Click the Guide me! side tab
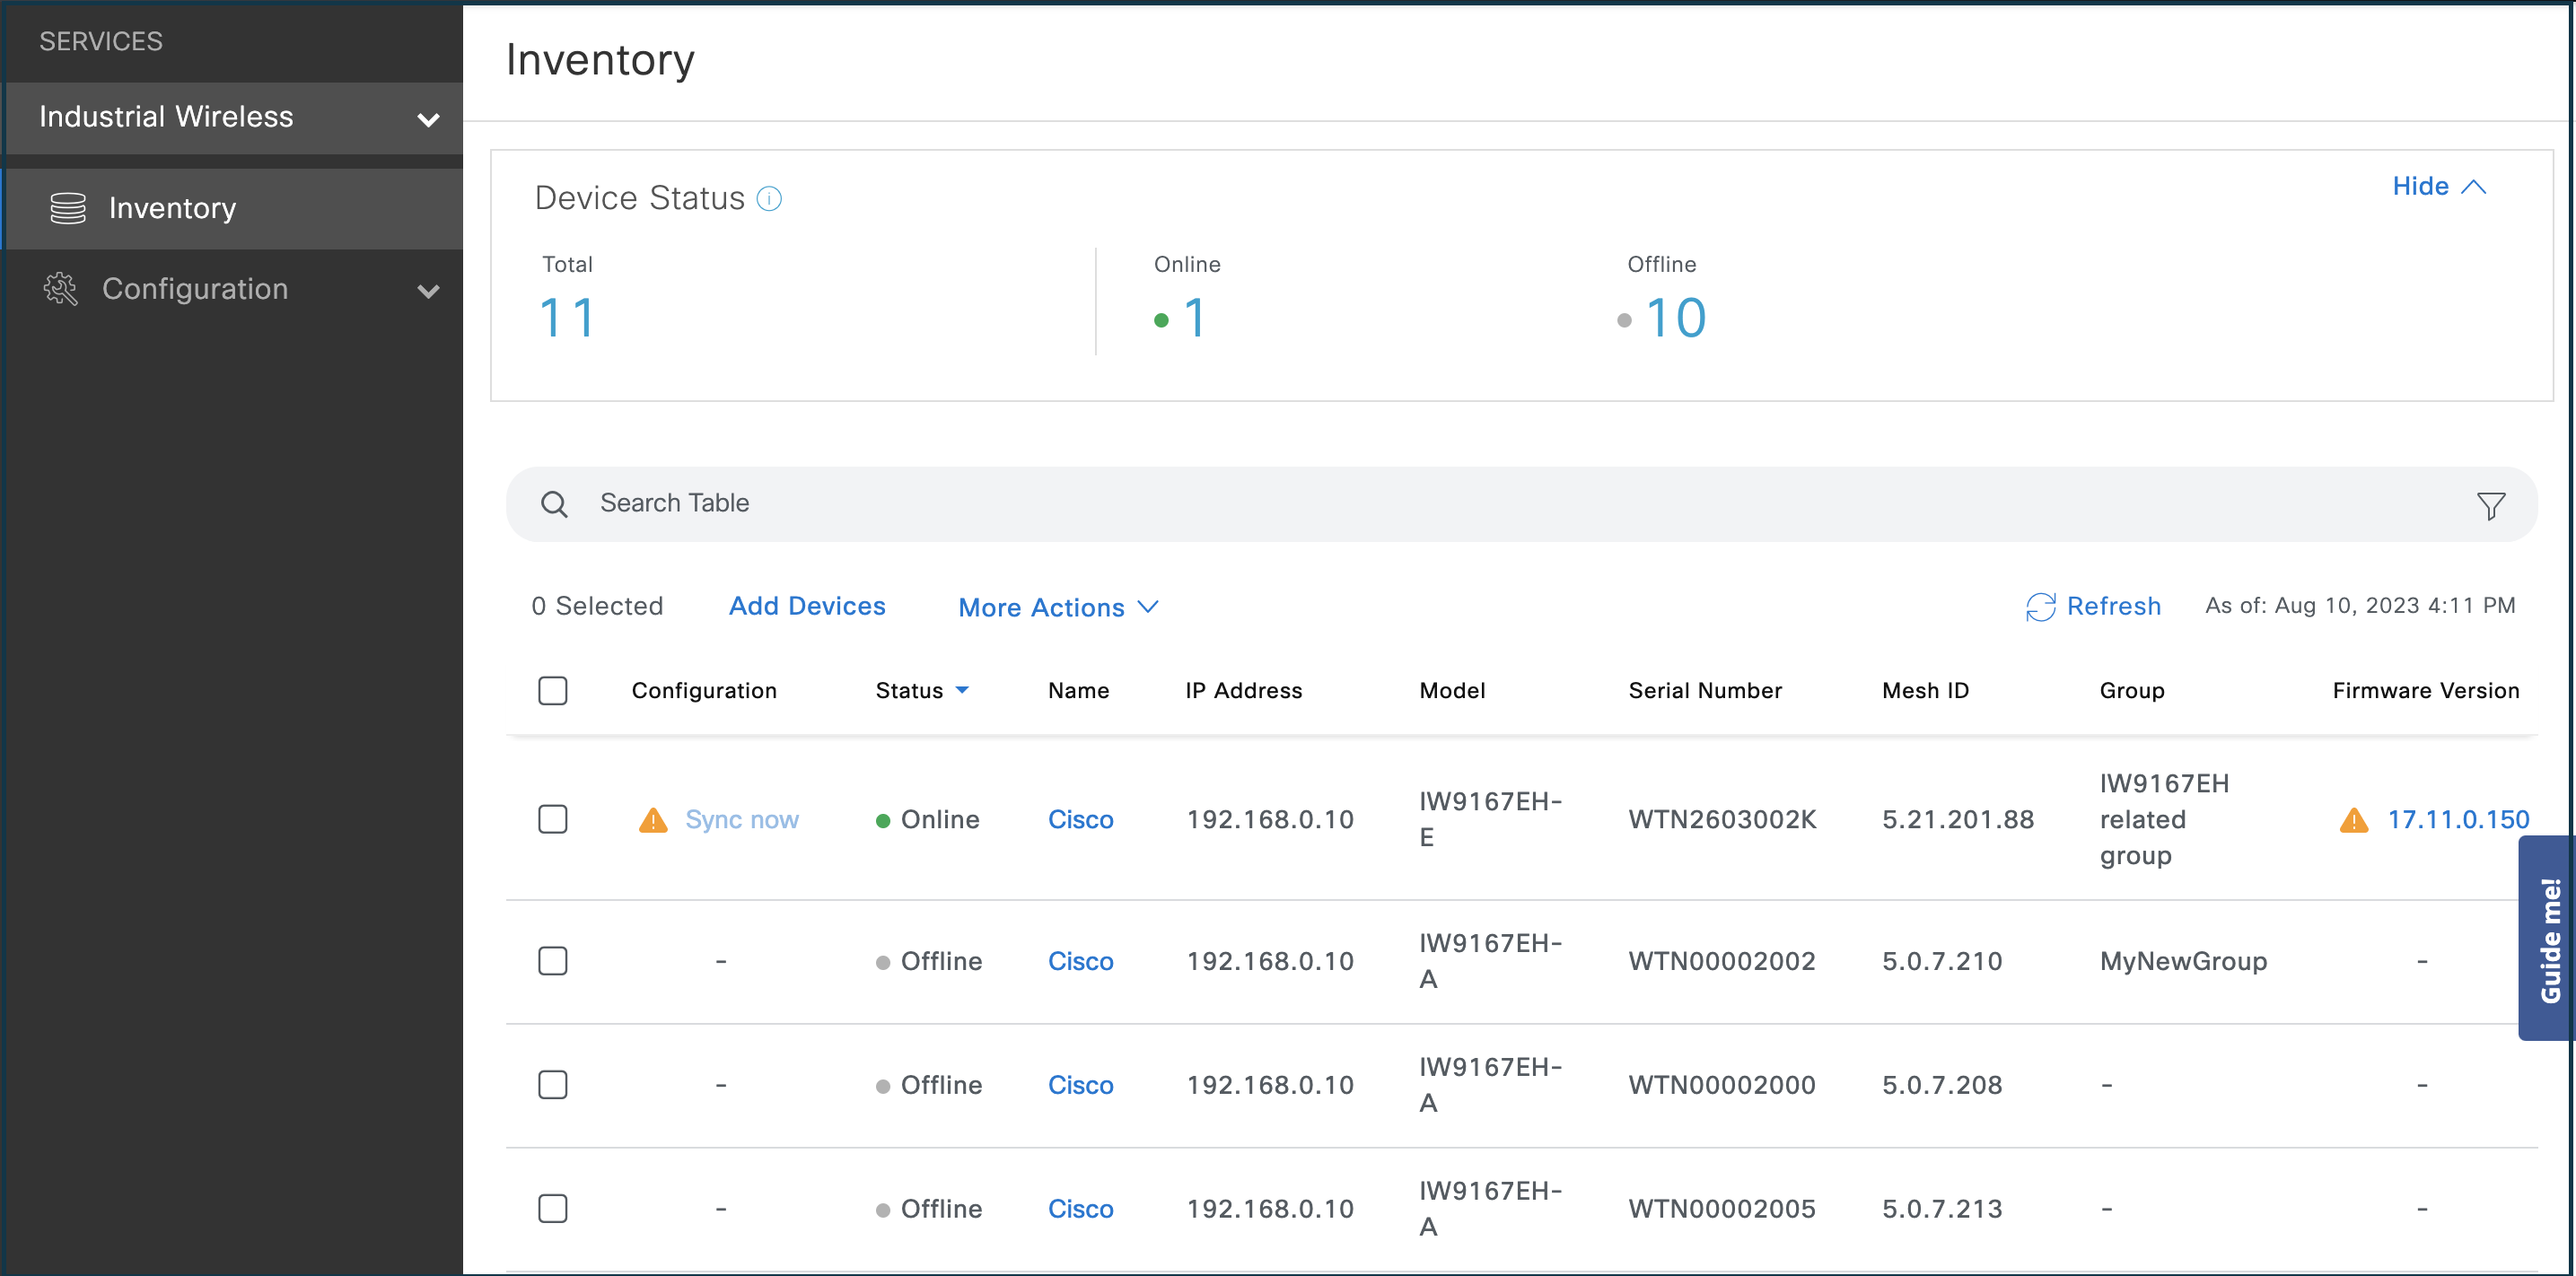The width and height of the screenshot is (2576, 1276). [x=2548, y=938]
